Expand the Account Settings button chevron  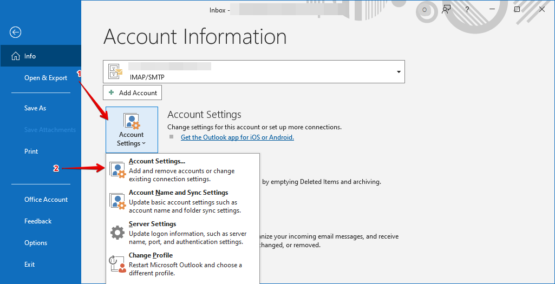pyautogui.click(x=143, y=143)
